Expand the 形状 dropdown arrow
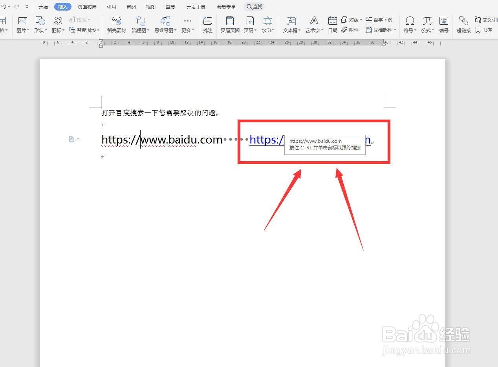 click(x=46, y=31)
